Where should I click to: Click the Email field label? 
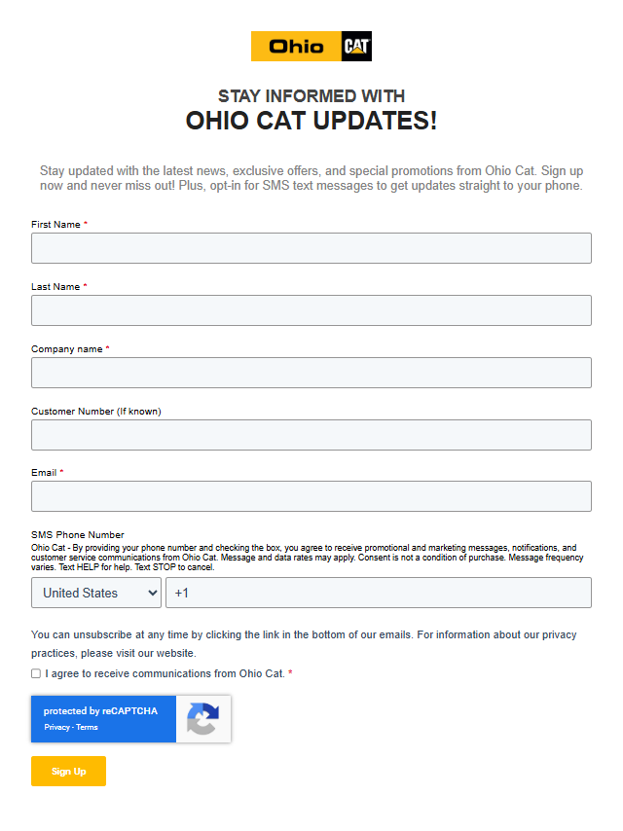pos(44,473)
